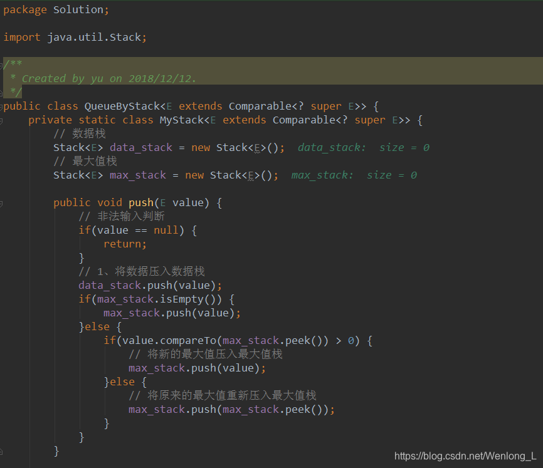
Task: Click the 'void' keyword
Action: 110,203
